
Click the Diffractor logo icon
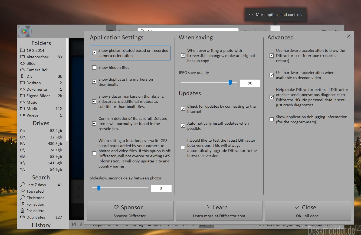point(25,32)
